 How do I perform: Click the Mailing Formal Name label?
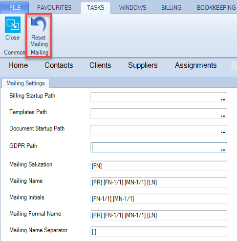pyautogui.click(x=35, y=214)
